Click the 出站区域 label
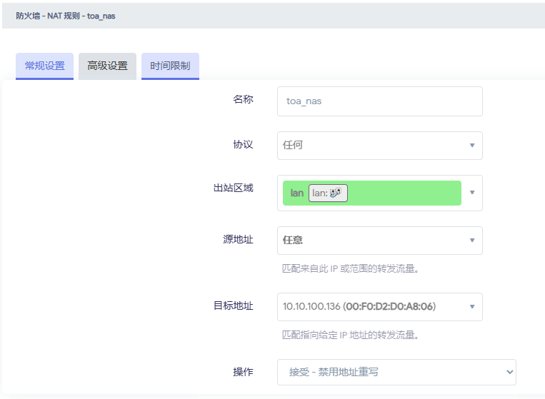 point(233,188)
